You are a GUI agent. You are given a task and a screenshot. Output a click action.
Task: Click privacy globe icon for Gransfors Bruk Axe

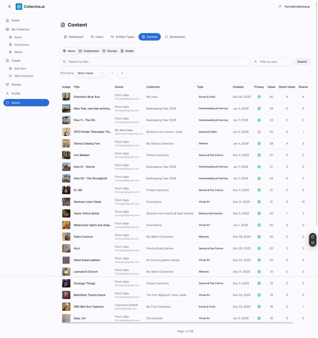pos(259,97)
